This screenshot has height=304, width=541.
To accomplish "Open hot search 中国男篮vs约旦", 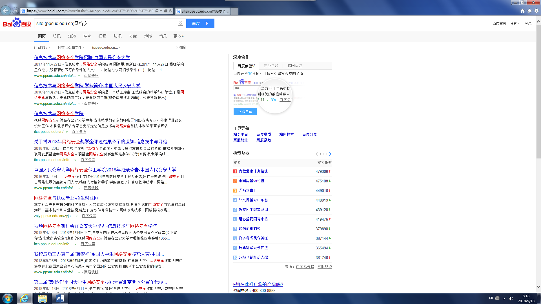I will [x=252, y=181].
